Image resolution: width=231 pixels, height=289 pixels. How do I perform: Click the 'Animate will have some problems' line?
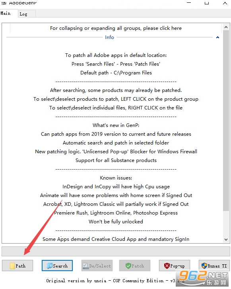pos(116,195)
